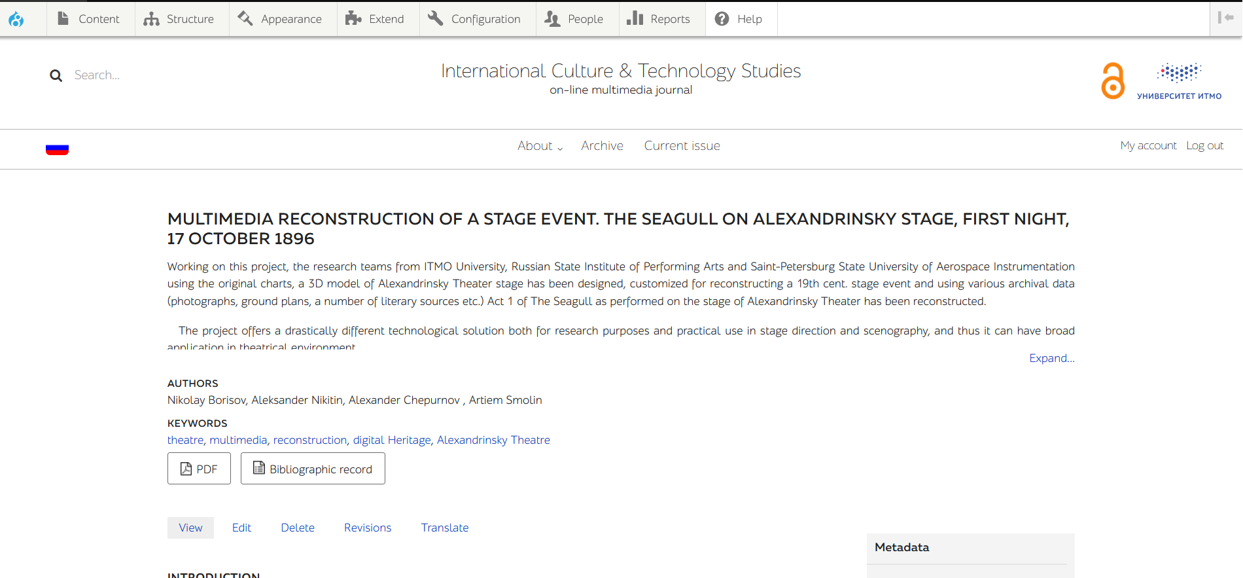The image size is (1243, 578).
Task: Open the Appearance admin section
Action: point(281,19)
